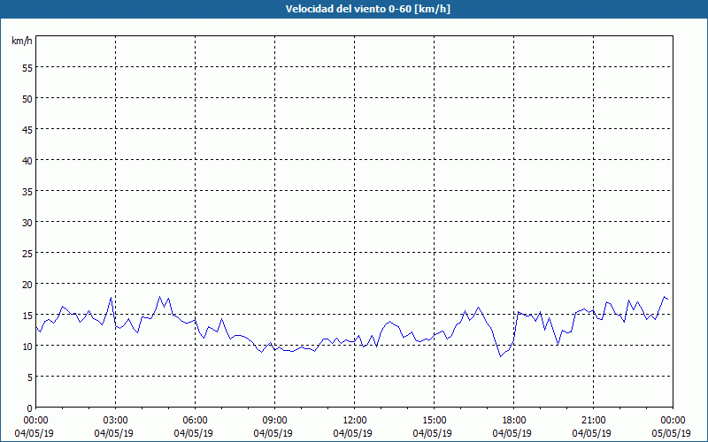Select the 15 value on the y-axis
Image resolution: width=708 pixels, height=442 pixels.
pos(27,315)
